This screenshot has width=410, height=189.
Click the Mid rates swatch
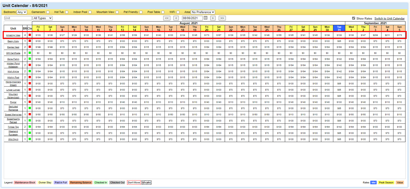(x=373, y=183)
